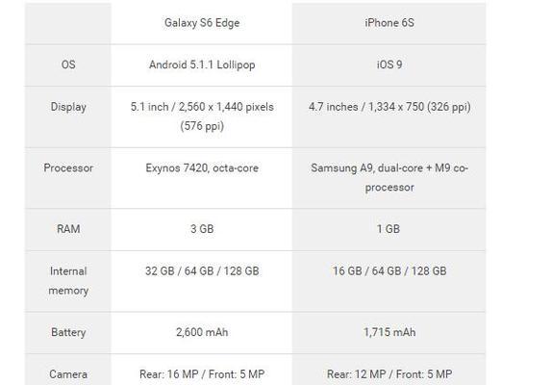Select the Internal memory row label
Screen dimensions: 552x385
coord(68,281)
